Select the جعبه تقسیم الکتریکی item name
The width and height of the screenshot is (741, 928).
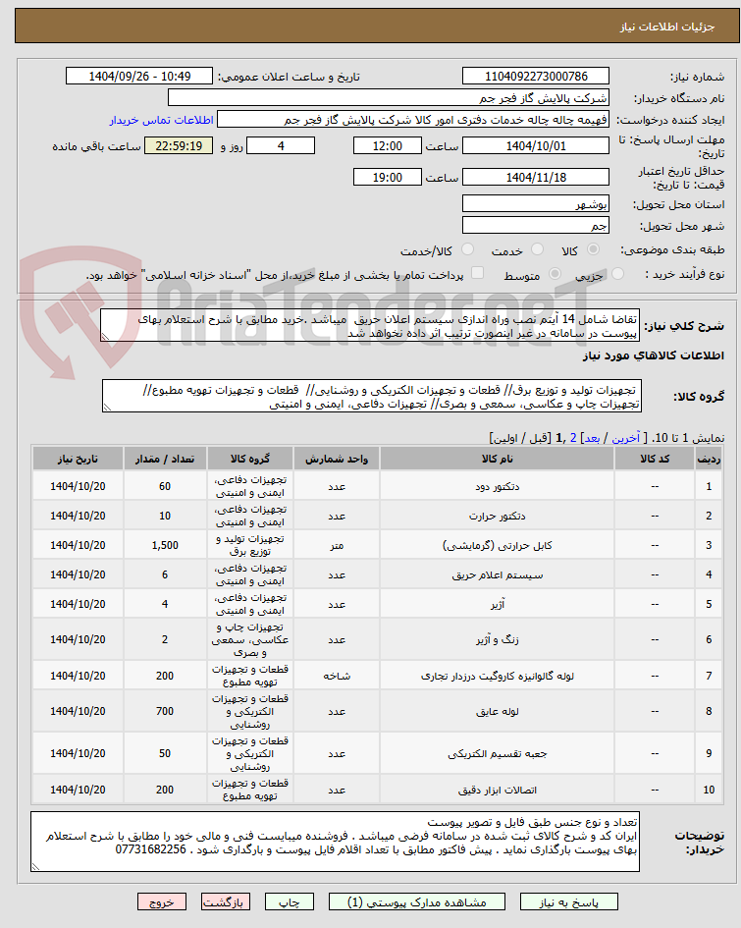coord(498,753)
